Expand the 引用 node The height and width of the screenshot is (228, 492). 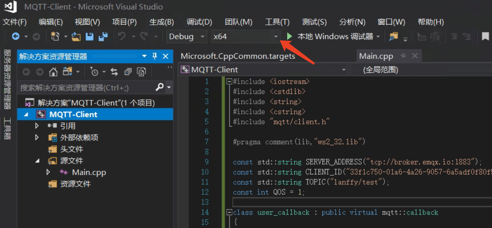click(37, 126)
